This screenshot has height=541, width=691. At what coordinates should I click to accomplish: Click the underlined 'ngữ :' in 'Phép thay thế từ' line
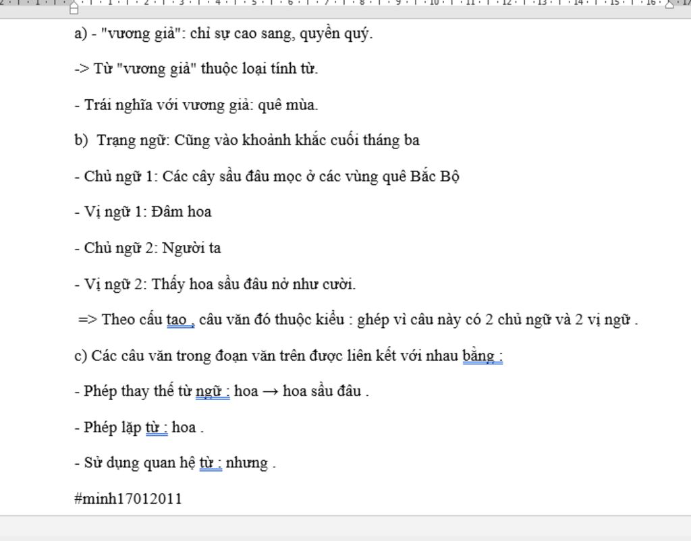[213, 392]
